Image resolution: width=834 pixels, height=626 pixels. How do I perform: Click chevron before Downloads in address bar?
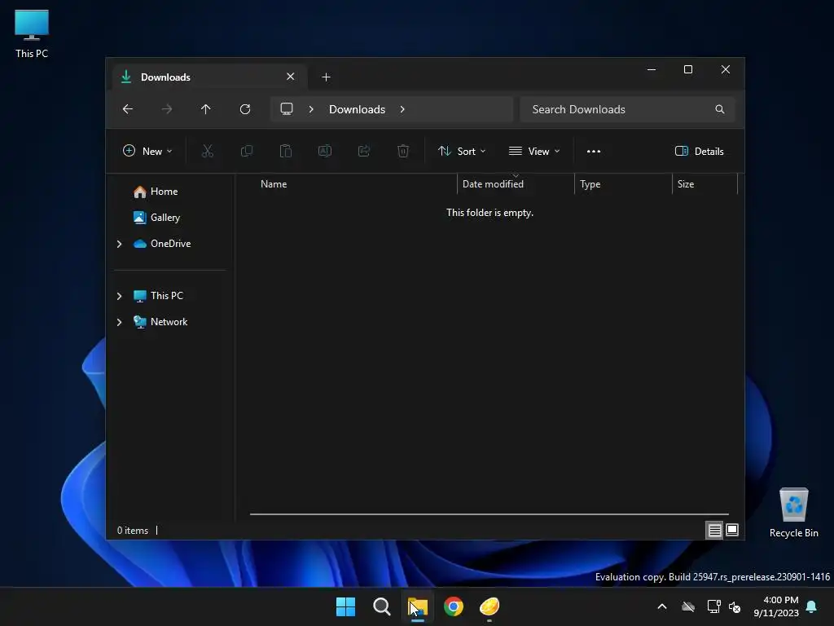tap(311, 109)
